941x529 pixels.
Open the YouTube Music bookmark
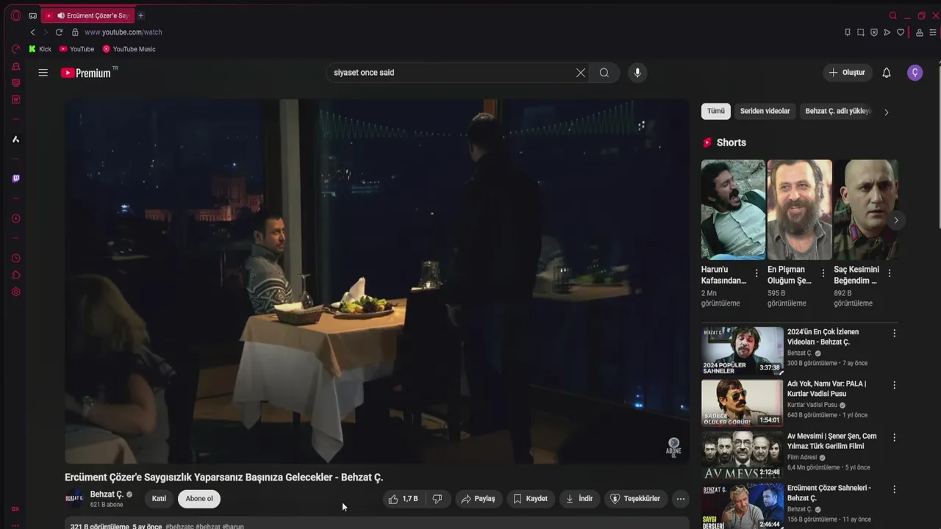[x=129, y=49]
